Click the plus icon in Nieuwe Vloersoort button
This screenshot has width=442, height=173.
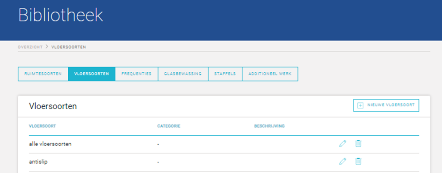coord(360,105)
